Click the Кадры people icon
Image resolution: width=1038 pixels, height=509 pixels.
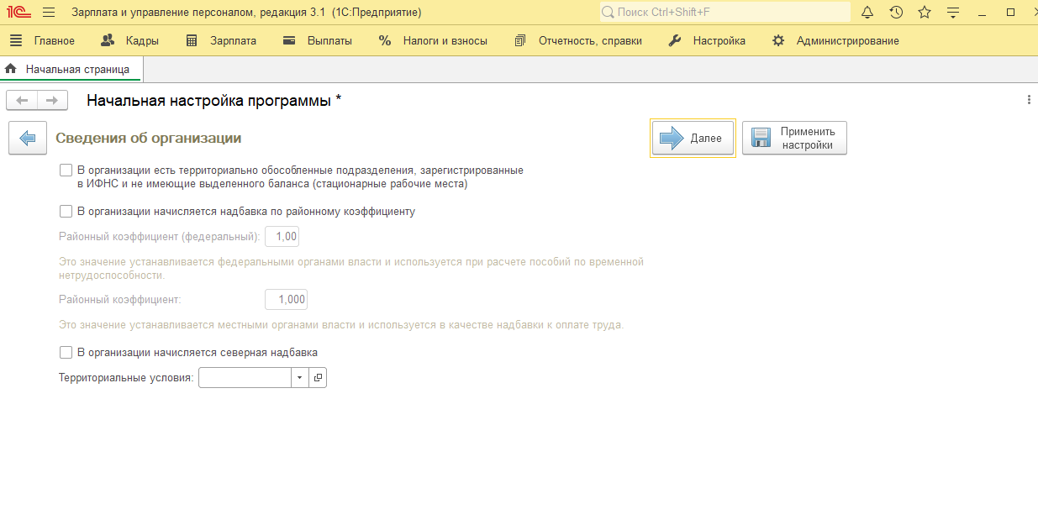pyautogui.click(x=108, y=40)
